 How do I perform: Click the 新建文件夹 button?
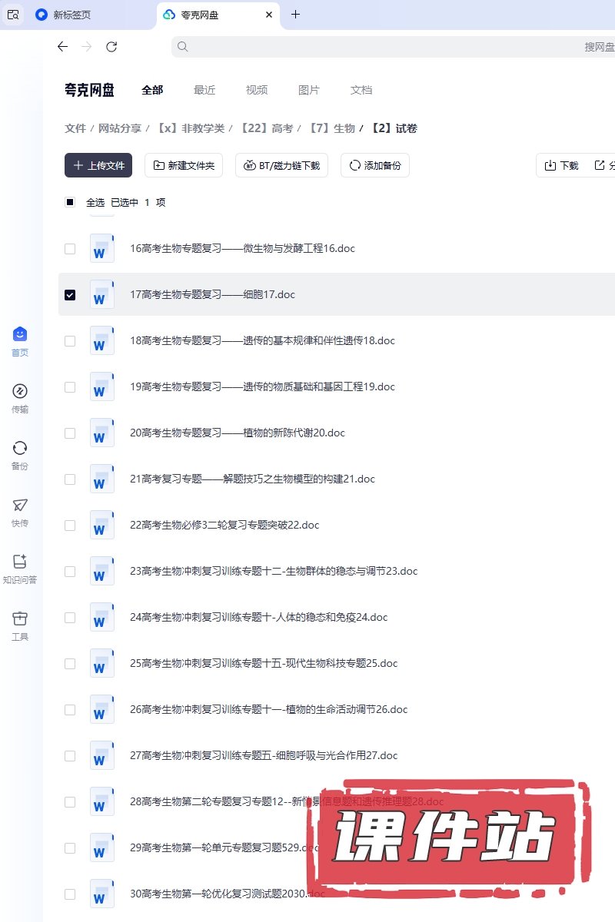point(184,165)
